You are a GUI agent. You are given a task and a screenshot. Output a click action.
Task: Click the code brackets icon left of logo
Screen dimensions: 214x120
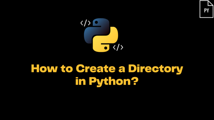coord(86,23)
